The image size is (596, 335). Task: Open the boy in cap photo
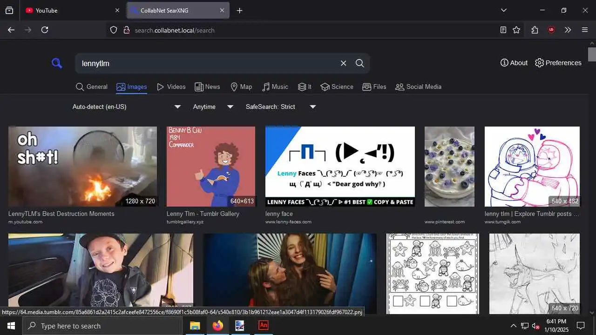click(x=101, y=274)
